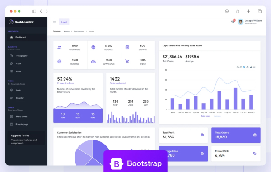Toggle the browser sidebar panel icon

34,11
